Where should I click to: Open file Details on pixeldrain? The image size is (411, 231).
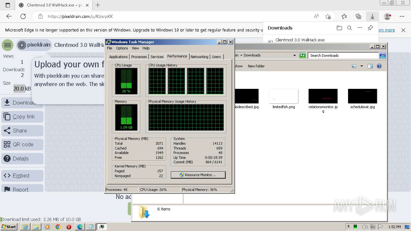tap(22, 158)
